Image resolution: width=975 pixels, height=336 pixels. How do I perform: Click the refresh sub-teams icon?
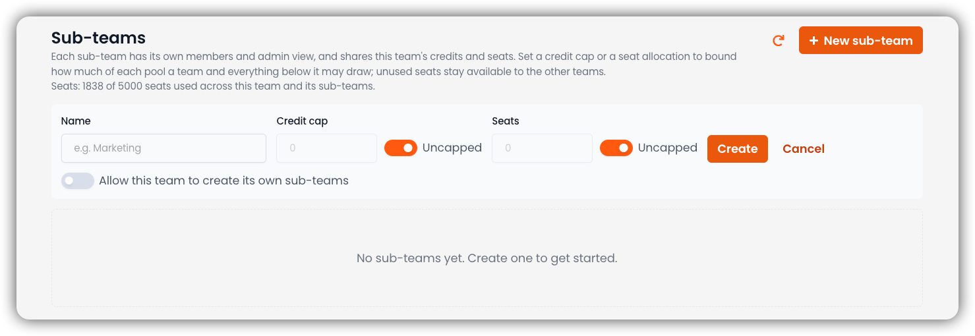point(779,40)
